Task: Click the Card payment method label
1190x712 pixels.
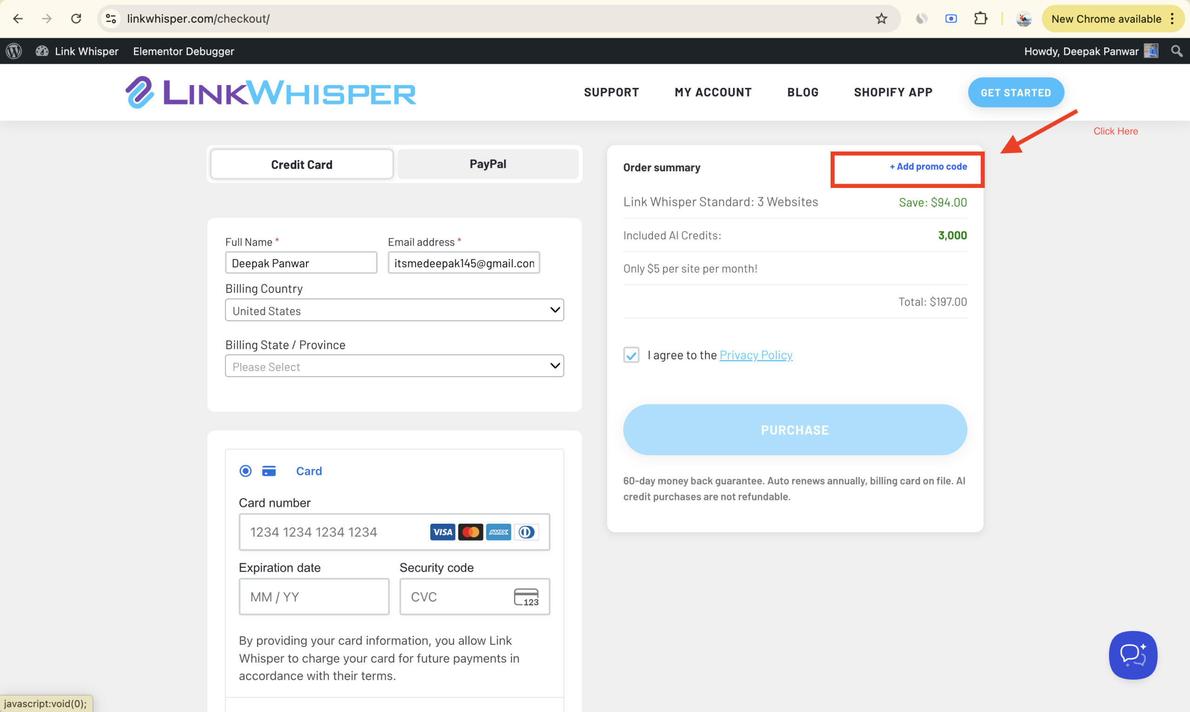Action: 309,471
